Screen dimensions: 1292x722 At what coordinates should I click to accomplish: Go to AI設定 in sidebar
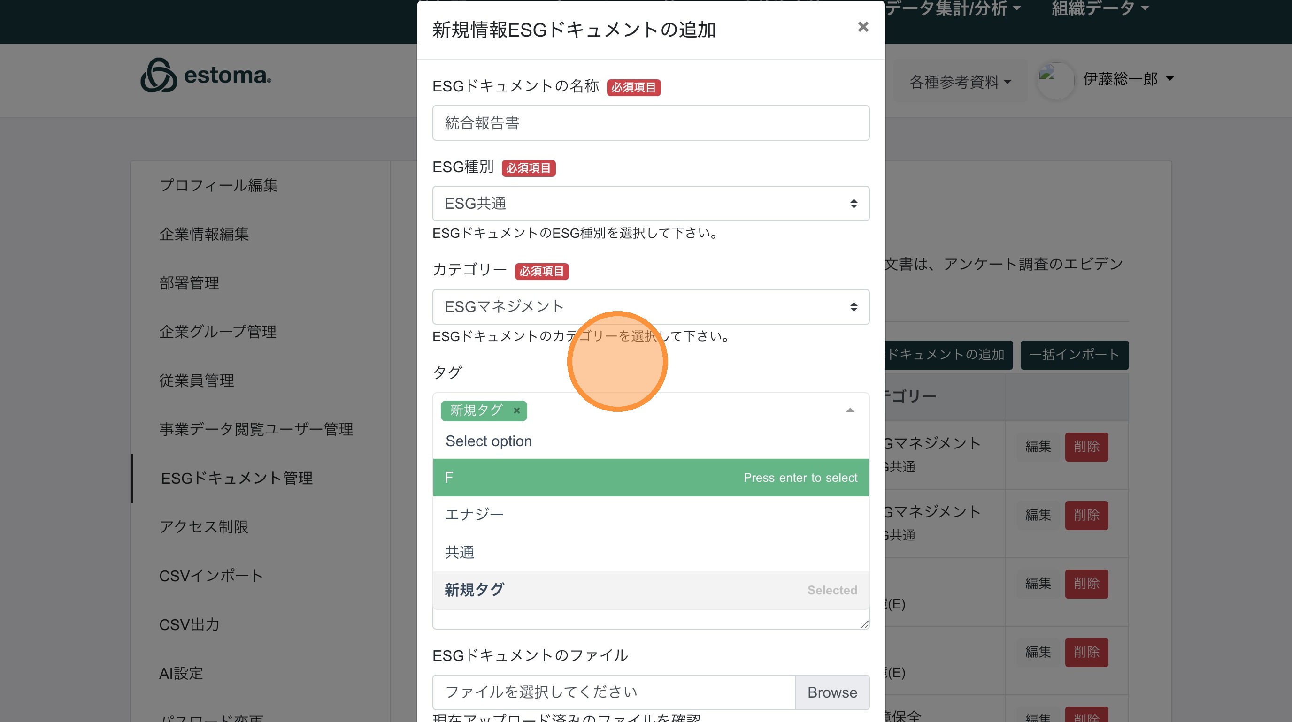181,673
